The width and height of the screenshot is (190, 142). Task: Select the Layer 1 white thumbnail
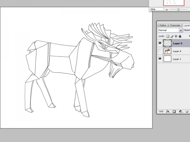click(168, 59)
